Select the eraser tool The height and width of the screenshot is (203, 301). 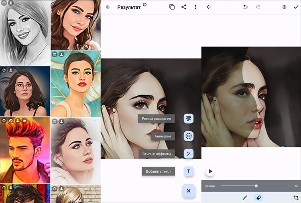click(258, 197)
